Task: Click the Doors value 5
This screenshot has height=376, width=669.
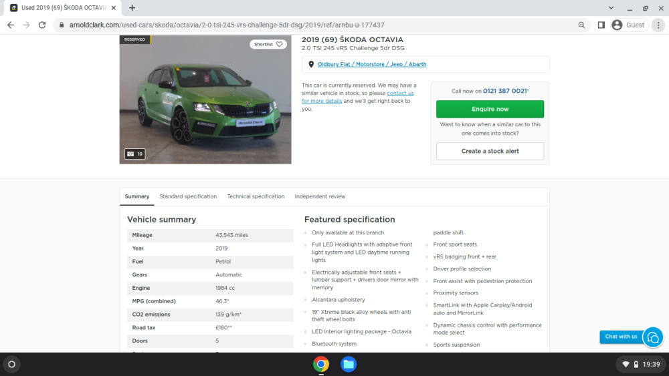Action: point(217,341)
